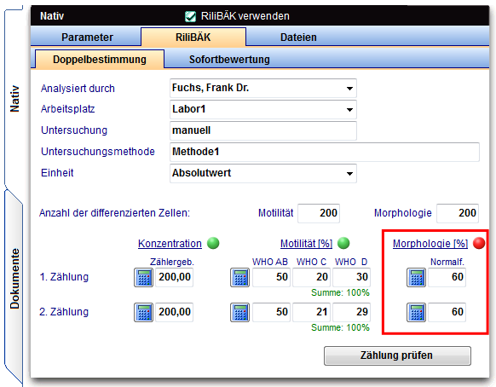Open calculator for 2. Zählung Morphologie
The image size is (496, 387).
(x=416, y=312)
